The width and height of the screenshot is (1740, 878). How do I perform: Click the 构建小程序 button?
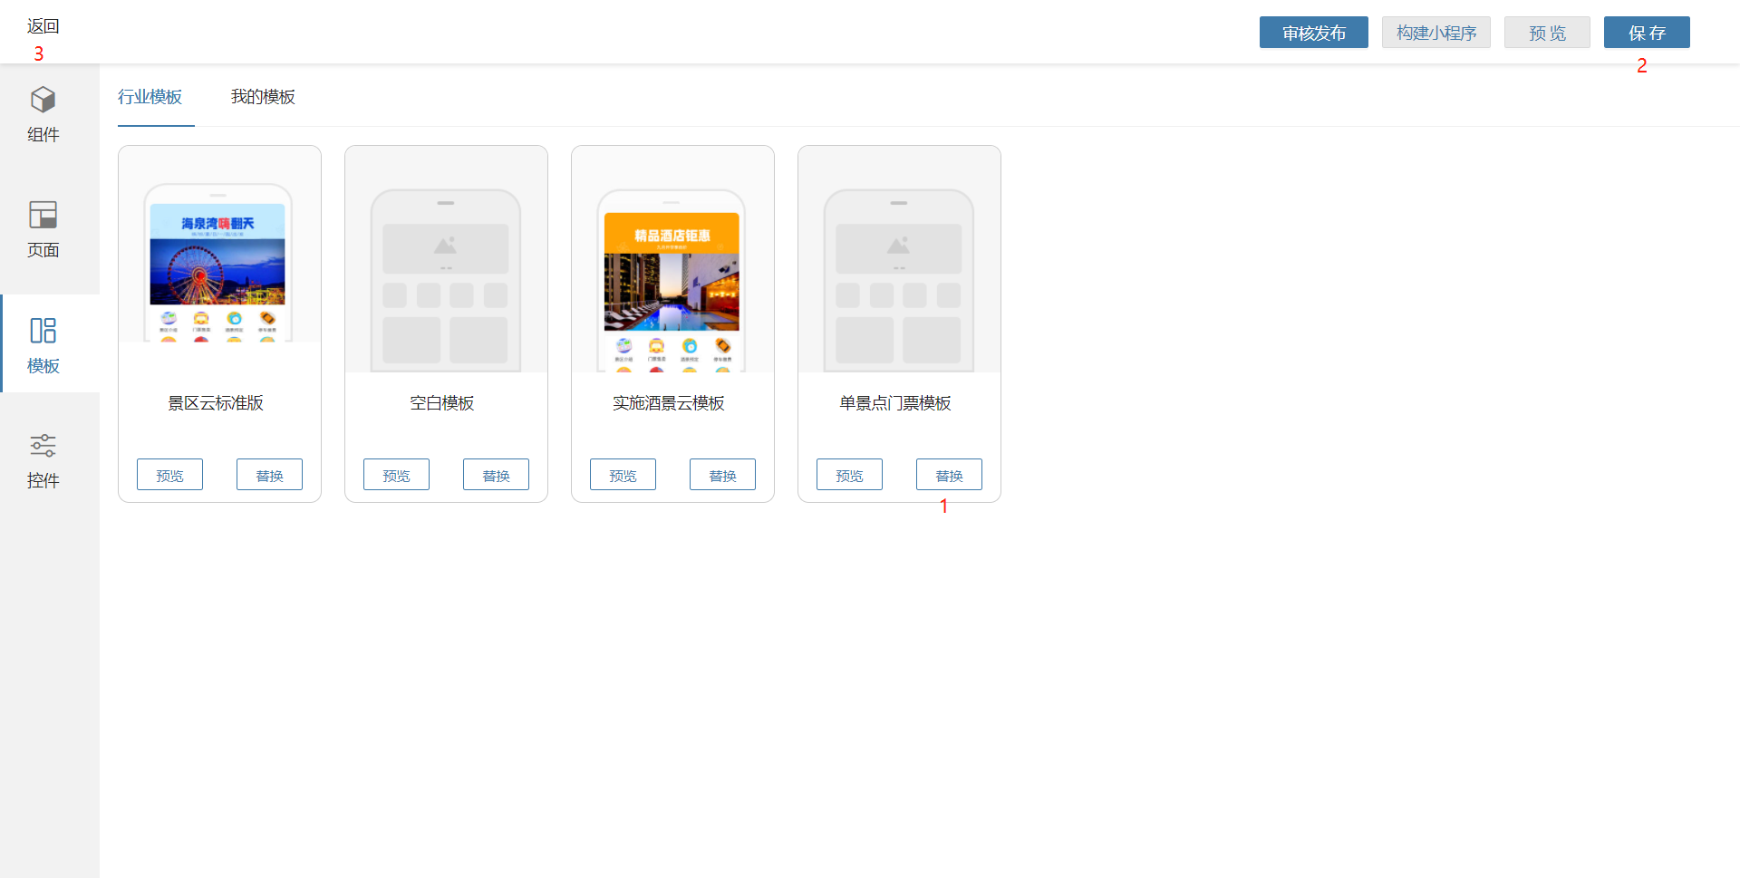click(1435, 33)
